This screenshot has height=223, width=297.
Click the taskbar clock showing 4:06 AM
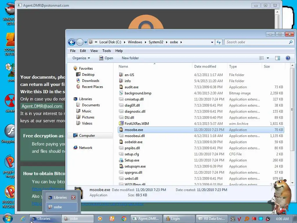click(x=282, y=219)
